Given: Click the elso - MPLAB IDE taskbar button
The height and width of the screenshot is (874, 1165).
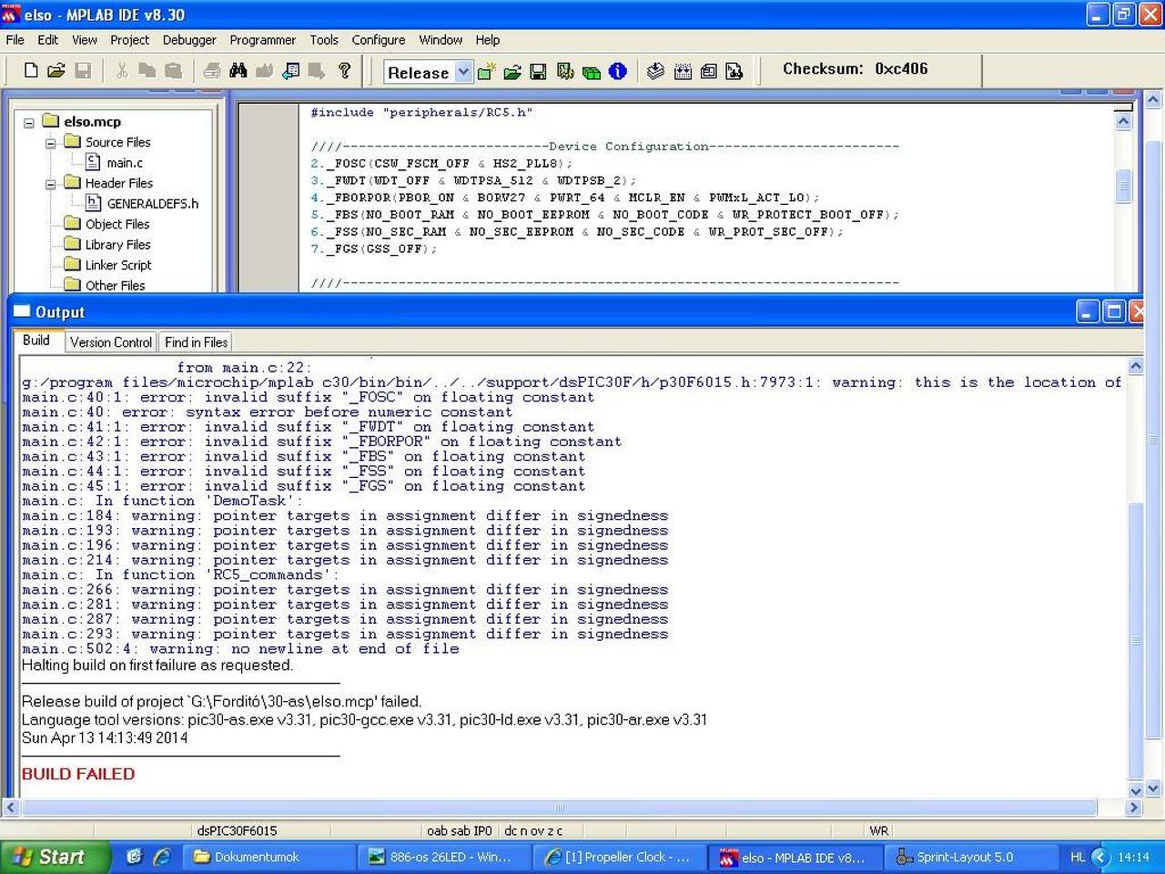Looking at the screenshot, I should click(x=796, y=857).
